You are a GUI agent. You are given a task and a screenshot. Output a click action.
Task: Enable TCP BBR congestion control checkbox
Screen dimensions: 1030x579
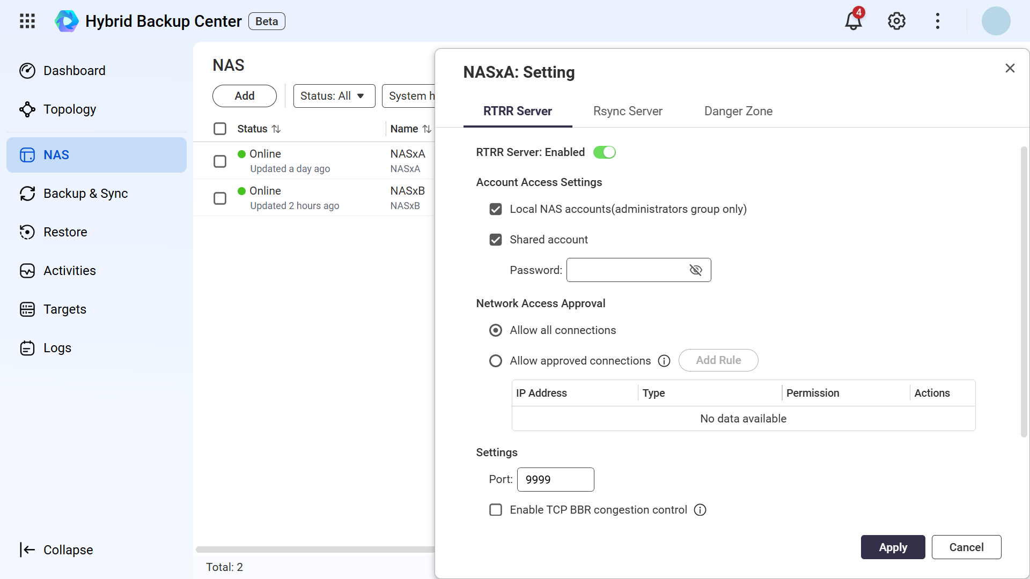pyautogui.click(x=496, y=510)
